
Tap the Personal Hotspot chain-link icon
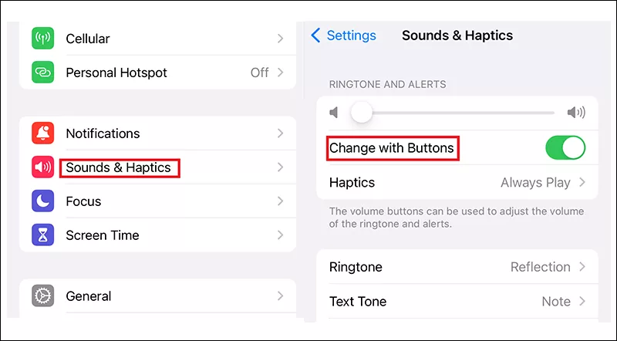[x=43, y=72]
